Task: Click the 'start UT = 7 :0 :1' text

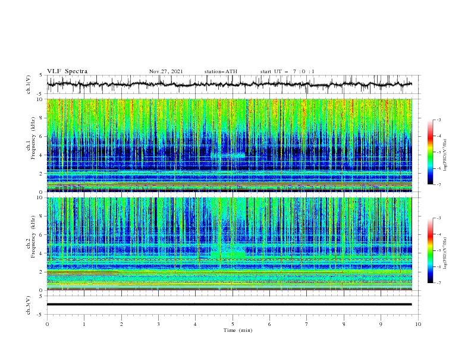Action: (287, 71)
